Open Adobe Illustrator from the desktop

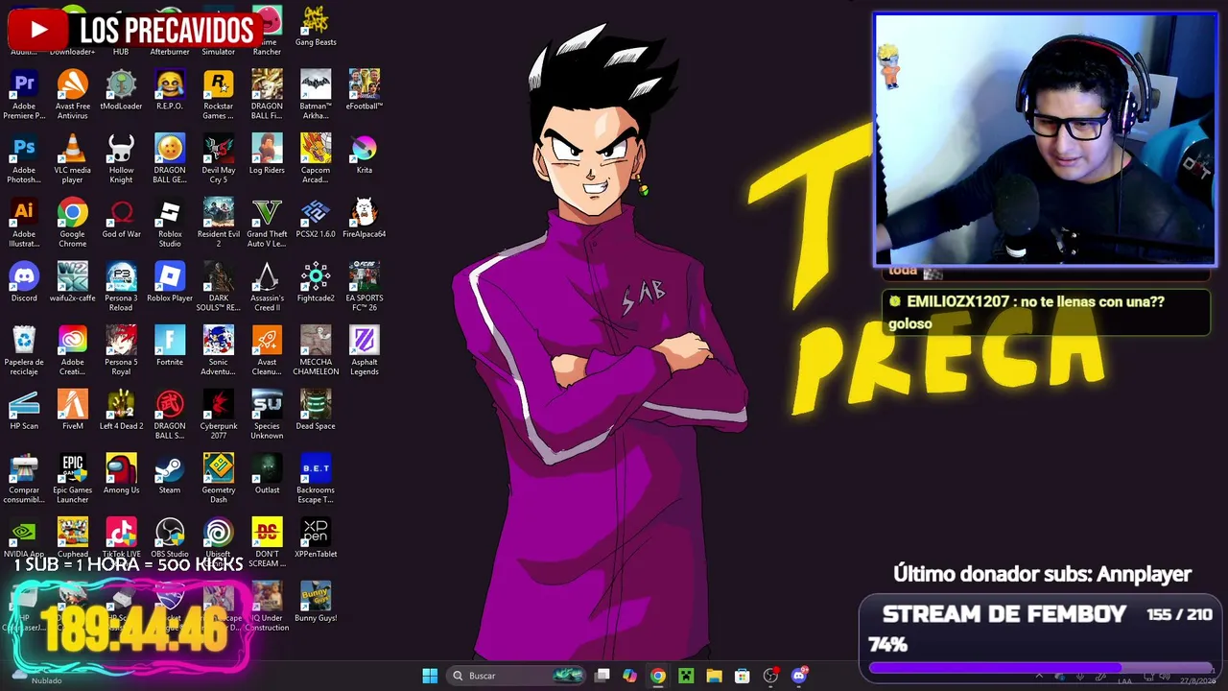pyautogui.click(x=24, y=223)
